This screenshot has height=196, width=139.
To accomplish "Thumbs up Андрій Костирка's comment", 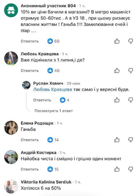I will point(117,169).
